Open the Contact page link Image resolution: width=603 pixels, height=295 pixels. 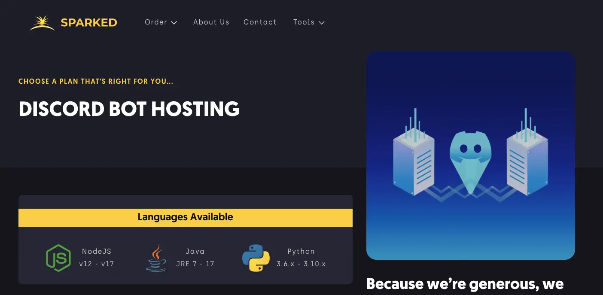tap(260, 22)
